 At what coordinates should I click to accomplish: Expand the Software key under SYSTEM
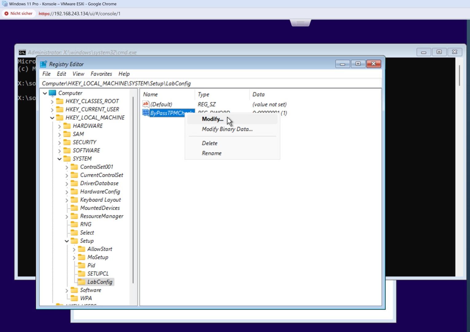(67, 290)
